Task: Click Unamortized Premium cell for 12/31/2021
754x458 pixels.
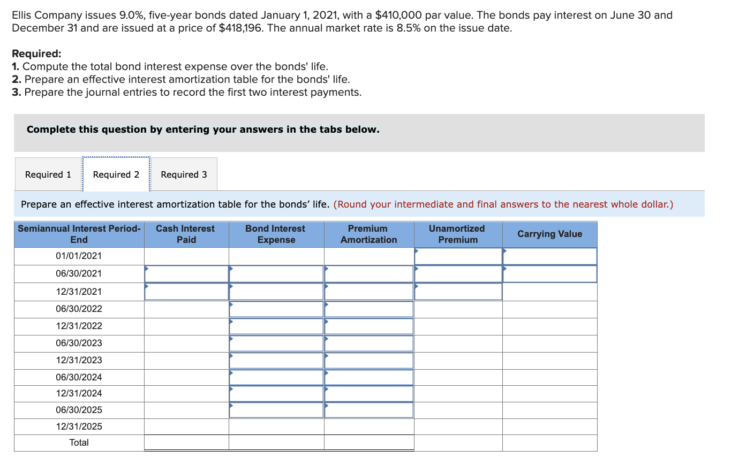Action: coord(458,292)
